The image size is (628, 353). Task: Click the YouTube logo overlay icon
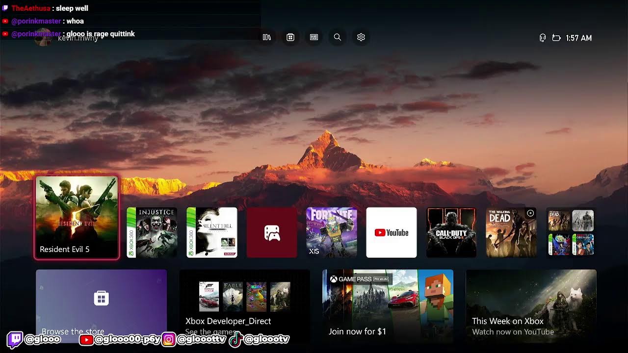86,339
